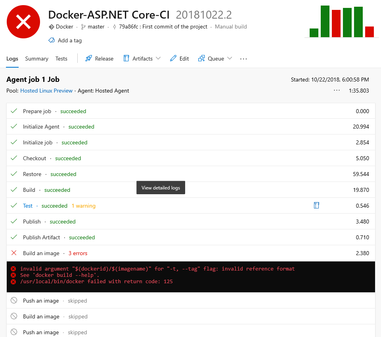Click the error icon beside 'See docker build --help'
Screen dimensions: 381x337
coord(13,275)
